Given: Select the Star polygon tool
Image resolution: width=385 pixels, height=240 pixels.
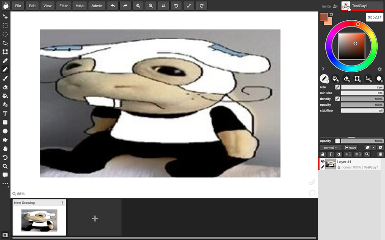Looking at the screenshot, I should tap(5, 140).
